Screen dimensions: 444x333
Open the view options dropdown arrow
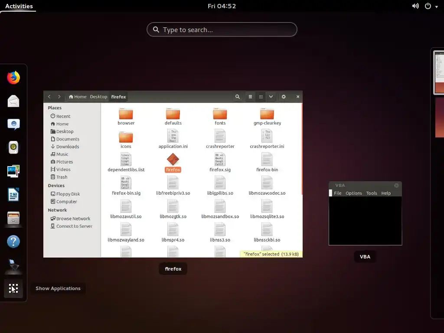(271, 97)
